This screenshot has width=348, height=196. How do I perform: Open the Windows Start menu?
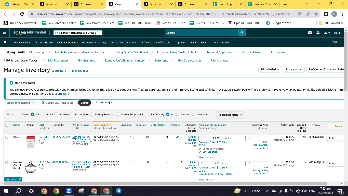pos(6,191)
